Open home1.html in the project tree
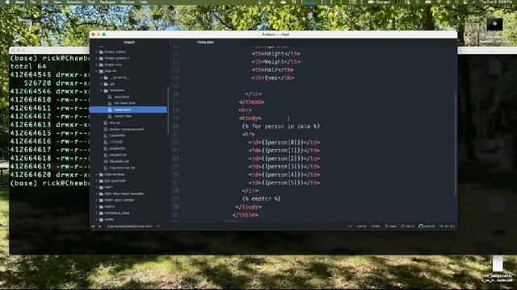This screenshot has height=290, width=517. (123, 116)
